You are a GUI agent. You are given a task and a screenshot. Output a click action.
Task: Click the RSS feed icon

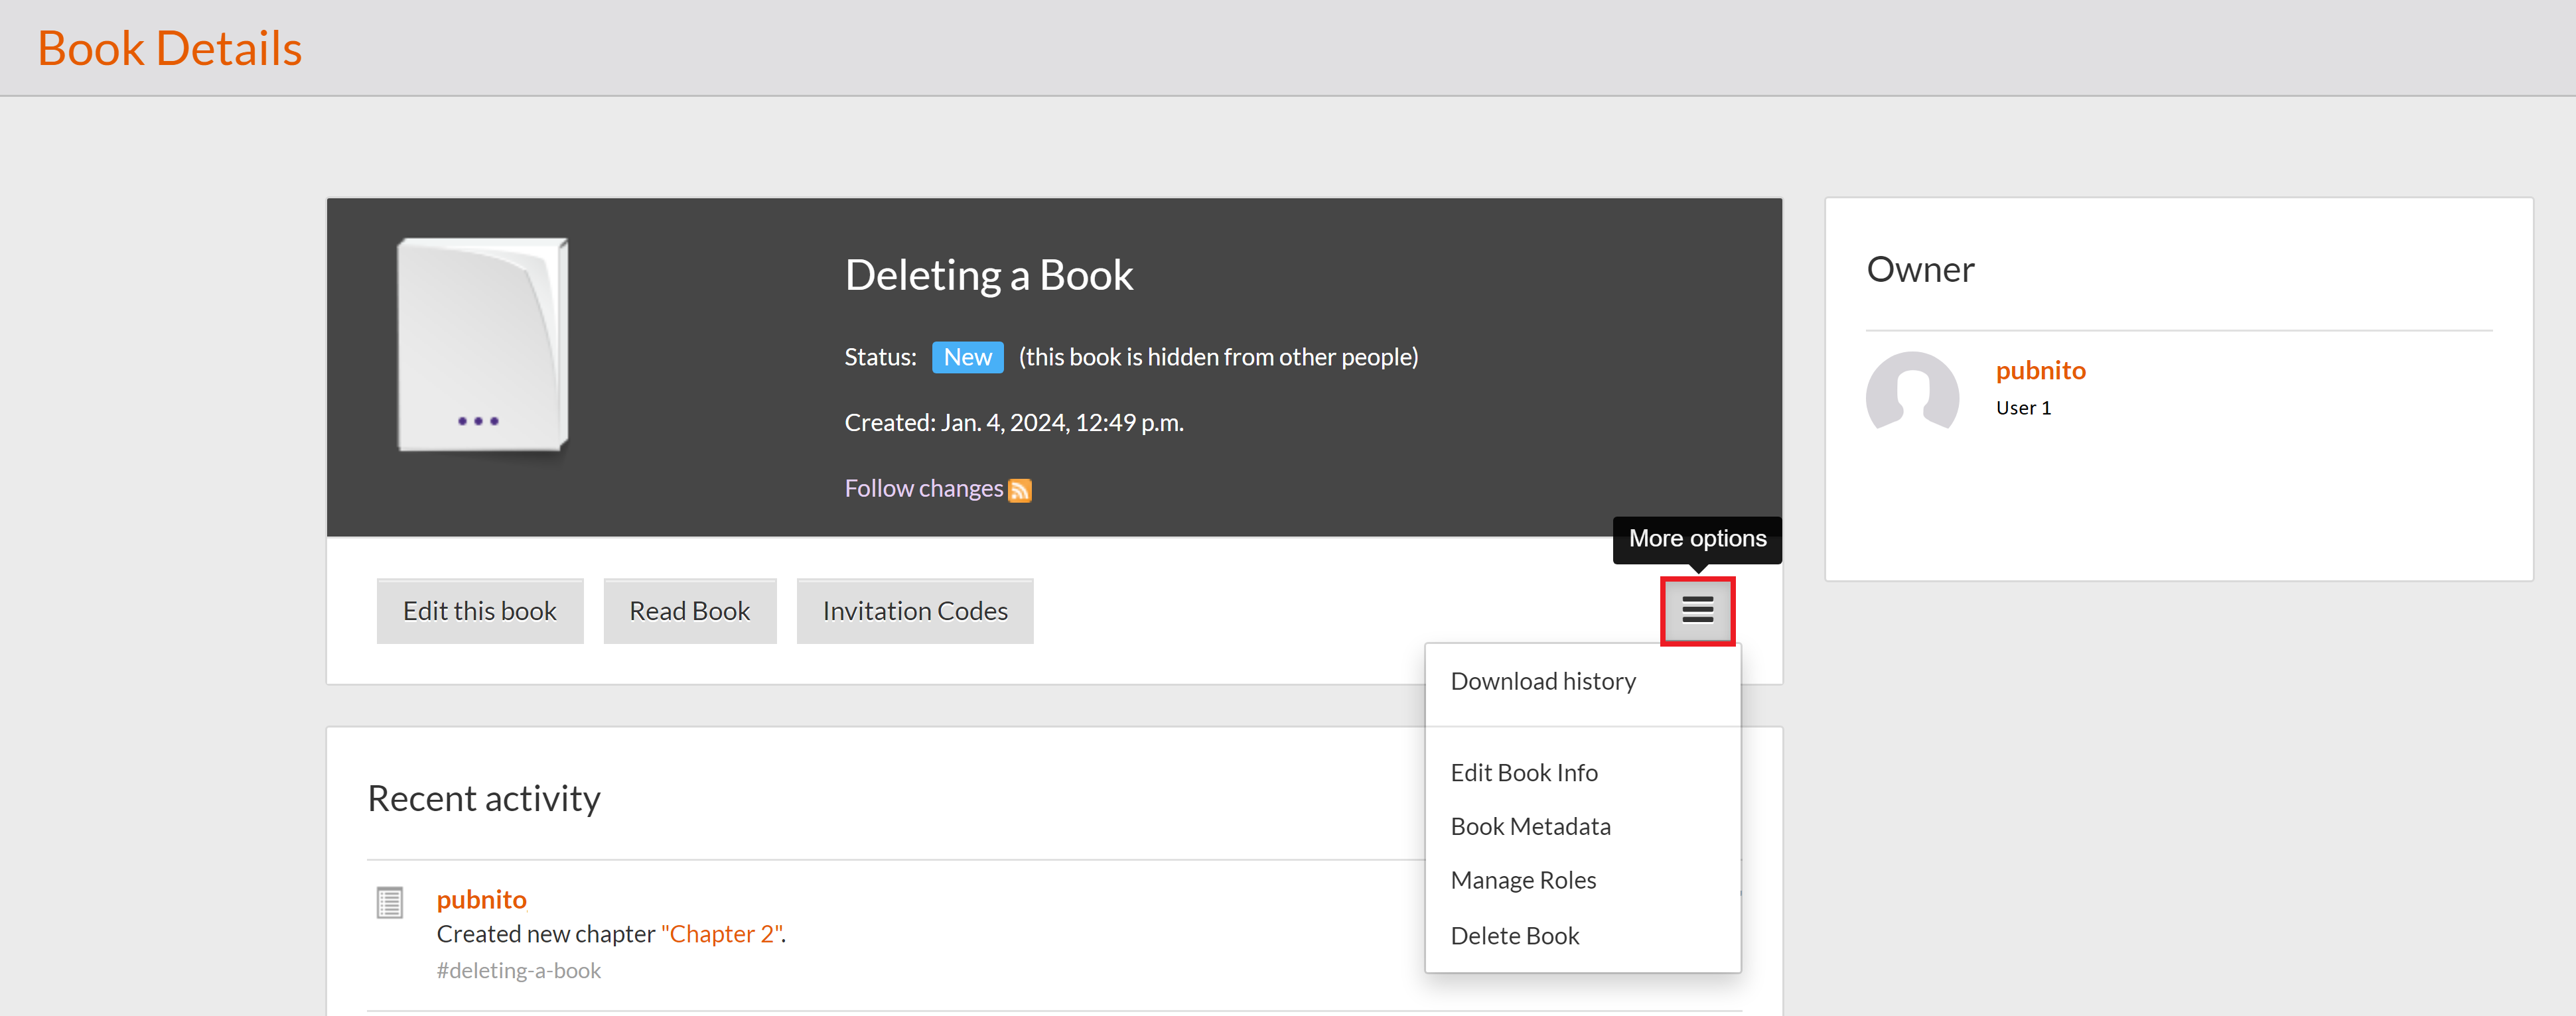(1019, 491)
